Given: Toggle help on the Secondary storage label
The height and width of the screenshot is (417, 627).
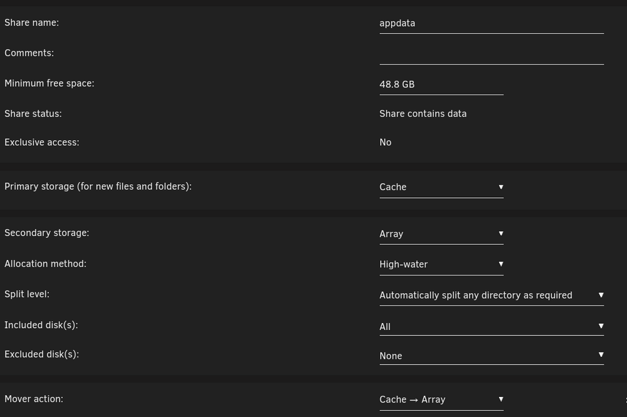Looking at the screenshot, I should click(x=46, y=233).
